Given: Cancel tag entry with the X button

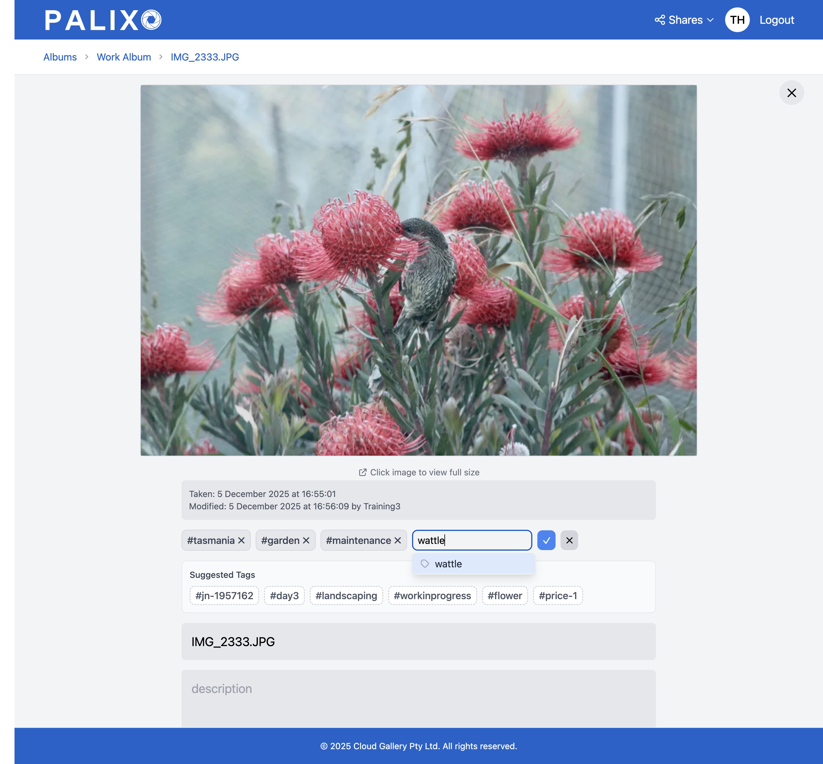Looking at the screenshot, I should (569, 540).
